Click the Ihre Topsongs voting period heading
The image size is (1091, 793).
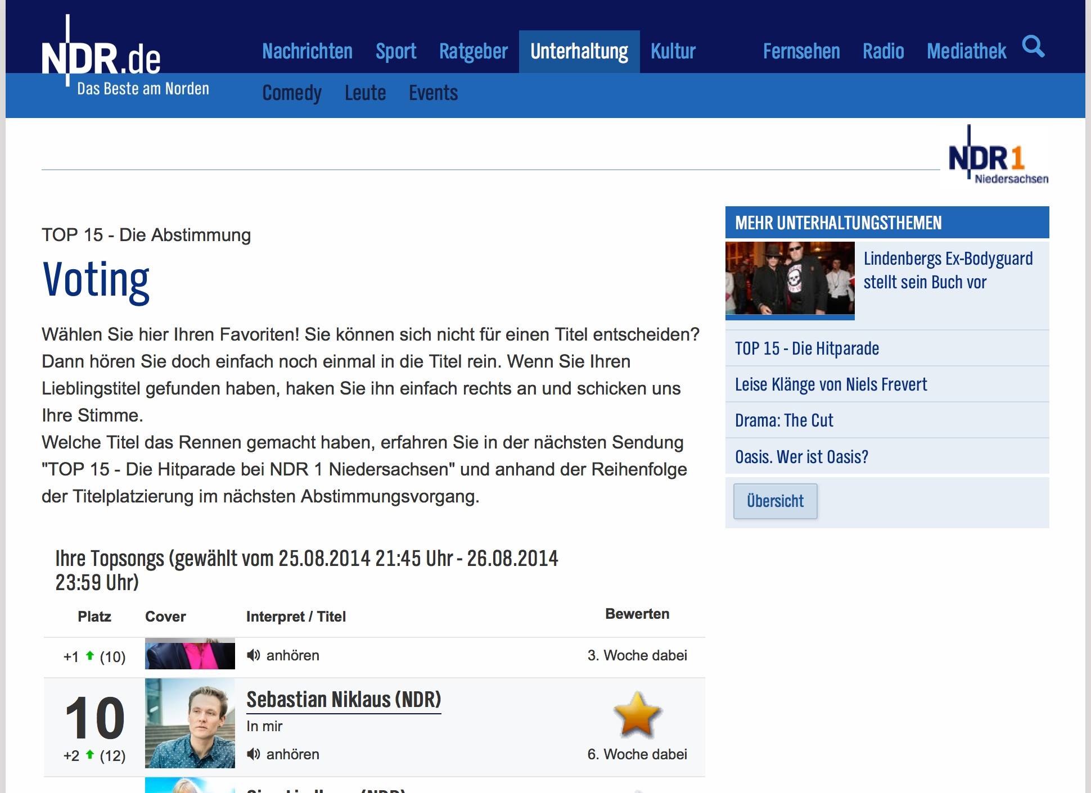pyautogui.click(x=306, y=570)
